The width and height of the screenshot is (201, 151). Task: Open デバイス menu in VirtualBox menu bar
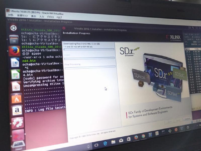pos(50,17)
